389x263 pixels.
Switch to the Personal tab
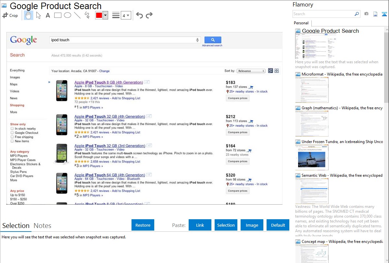coord(301,23)
